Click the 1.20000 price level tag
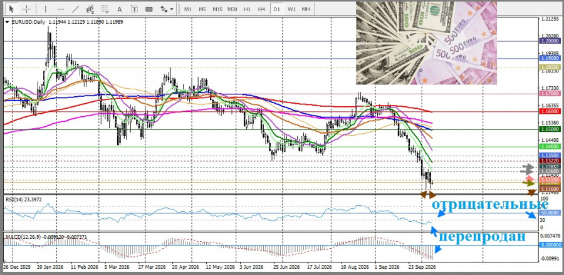The width and height of the screenshot is (564, 275). tap(550, 41)
